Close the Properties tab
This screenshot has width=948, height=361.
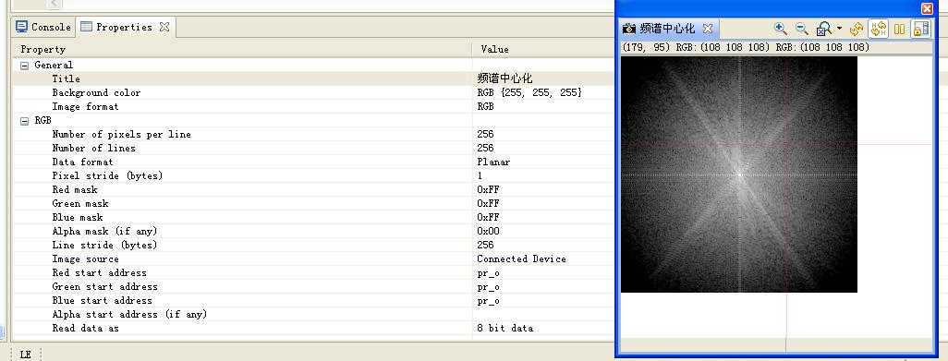[x=164, y=27]
